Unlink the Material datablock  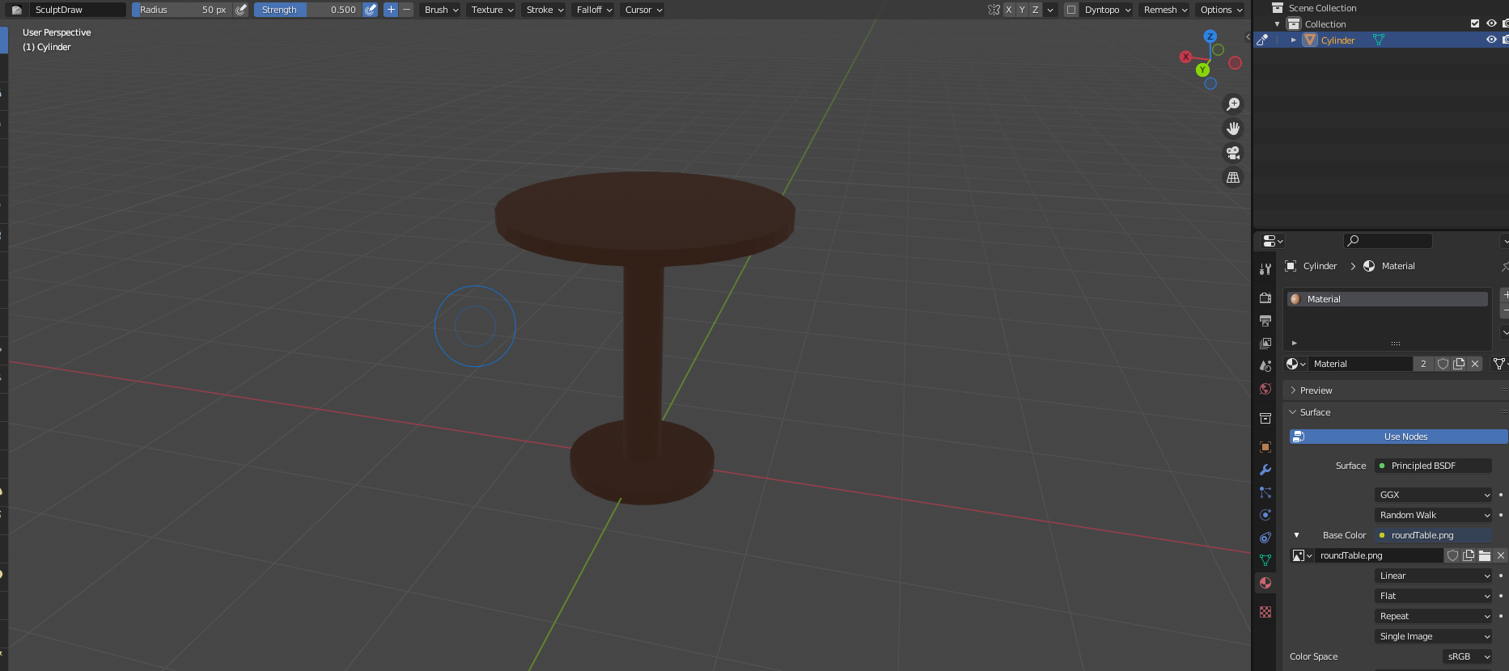[1475, 364]
